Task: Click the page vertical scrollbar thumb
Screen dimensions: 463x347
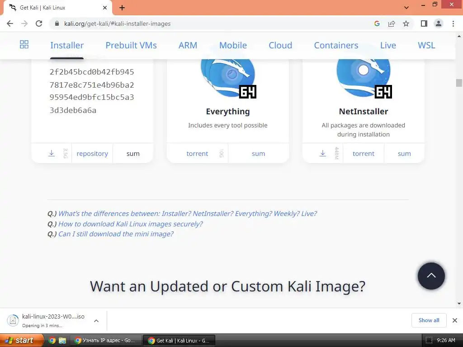Action: click(x=459, y=83)
